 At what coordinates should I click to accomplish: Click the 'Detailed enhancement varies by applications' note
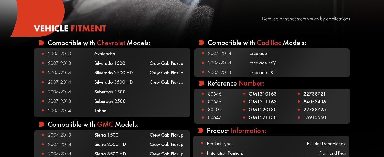306,19
